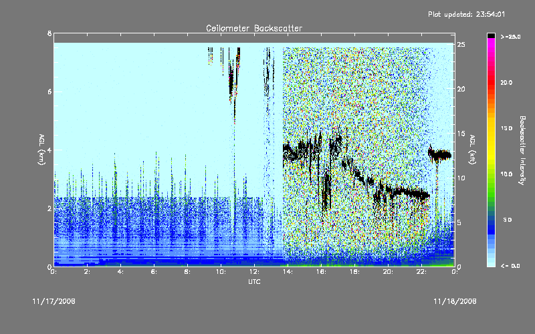This screenshot has width=535, height=334.
Task: Click the ">=25.0" colorbar value
Action: tap(510, 37)
